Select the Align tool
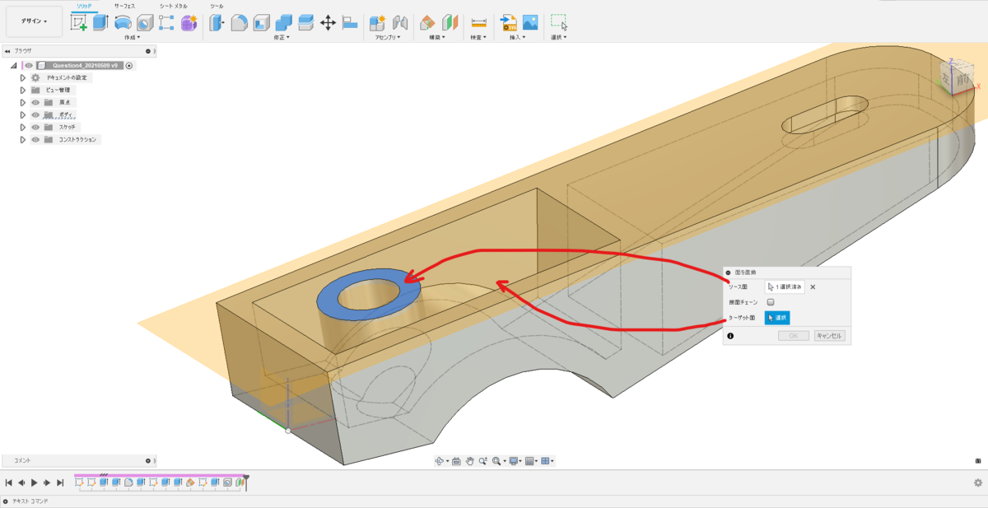Image resolution: width=988 pixels, height=508 pixels. pyautogui.click(x=350, y=23)
